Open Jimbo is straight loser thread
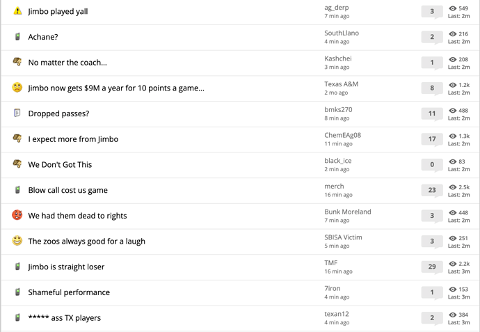The width and height of the screenshot is (480, 332). click(66, 267)
